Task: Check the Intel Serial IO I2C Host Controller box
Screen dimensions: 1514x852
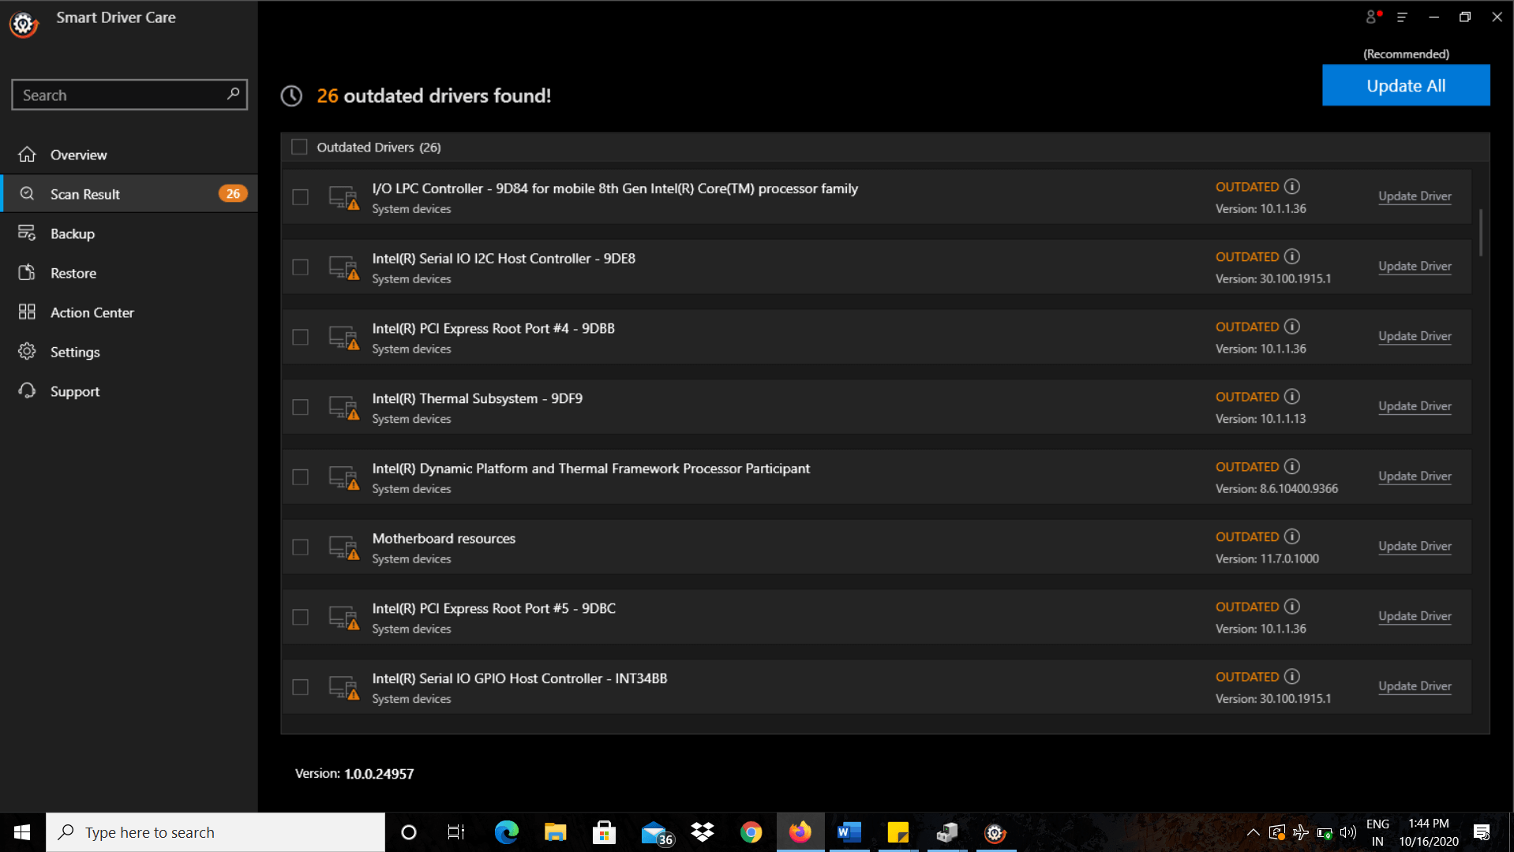Action: tap(300, 267)
